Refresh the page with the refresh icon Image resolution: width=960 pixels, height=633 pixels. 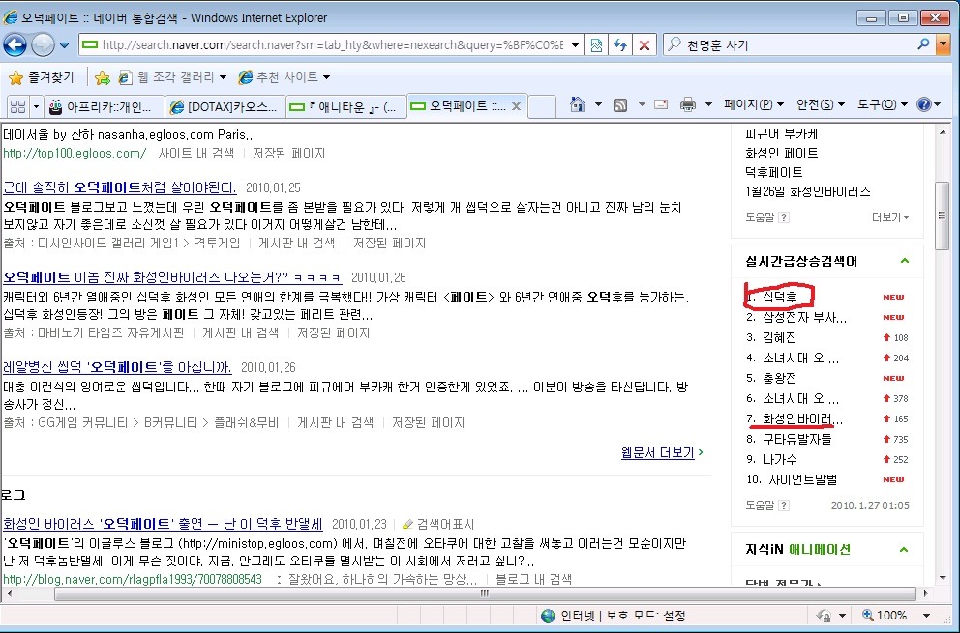point(620,45)
